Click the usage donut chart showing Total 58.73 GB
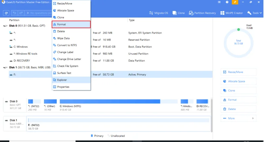The width and height of the screenshot is (265, 142). [238, 43]
